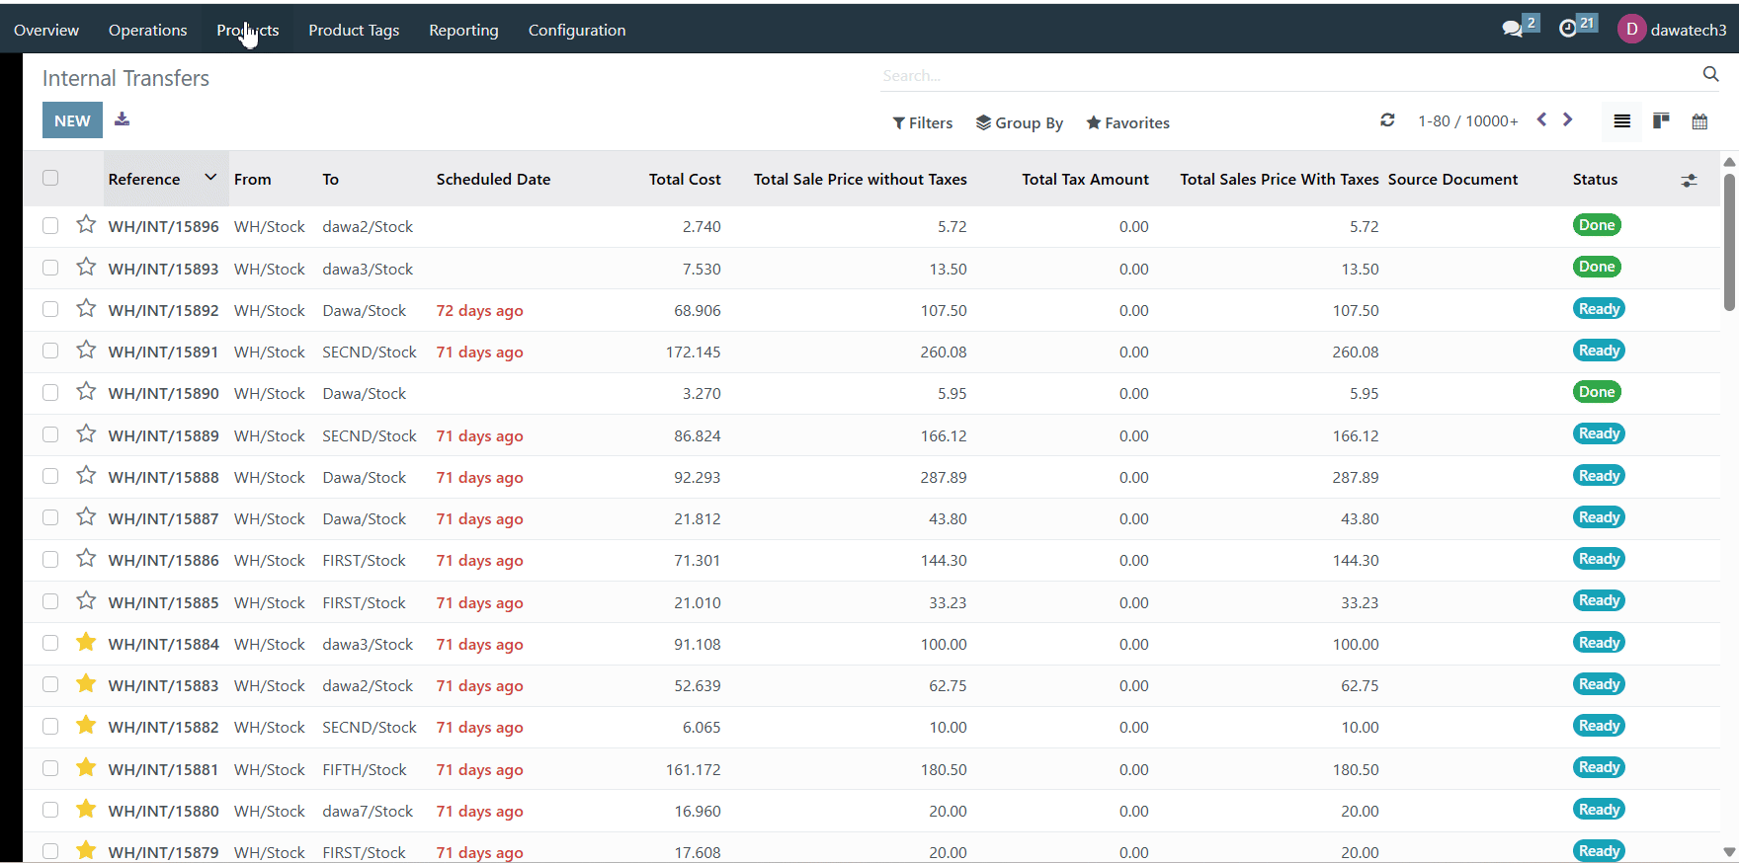This screenshot has height=863, width=1739.
Task: Check the WH/INT/15891 row checkbox
Action: 50,352
